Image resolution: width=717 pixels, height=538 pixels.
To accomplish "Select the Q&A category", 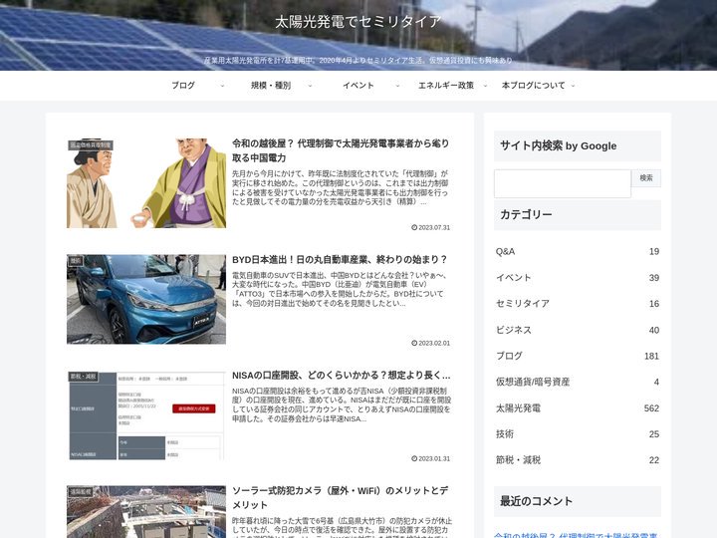I will [x=578, y=252].
